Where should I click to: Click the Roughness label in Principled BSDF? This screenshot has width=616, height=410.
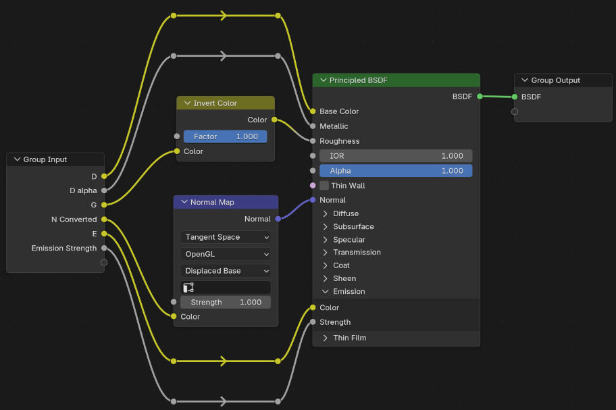pos(340,141)
